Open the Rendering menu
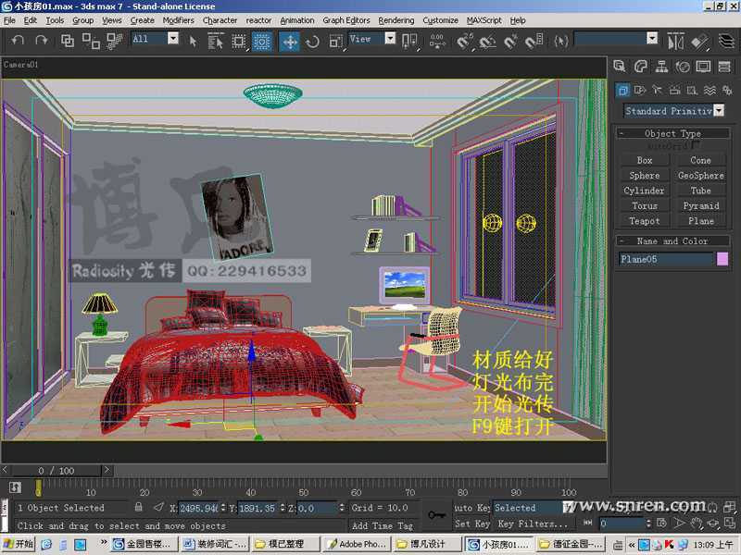 [396, 20]
